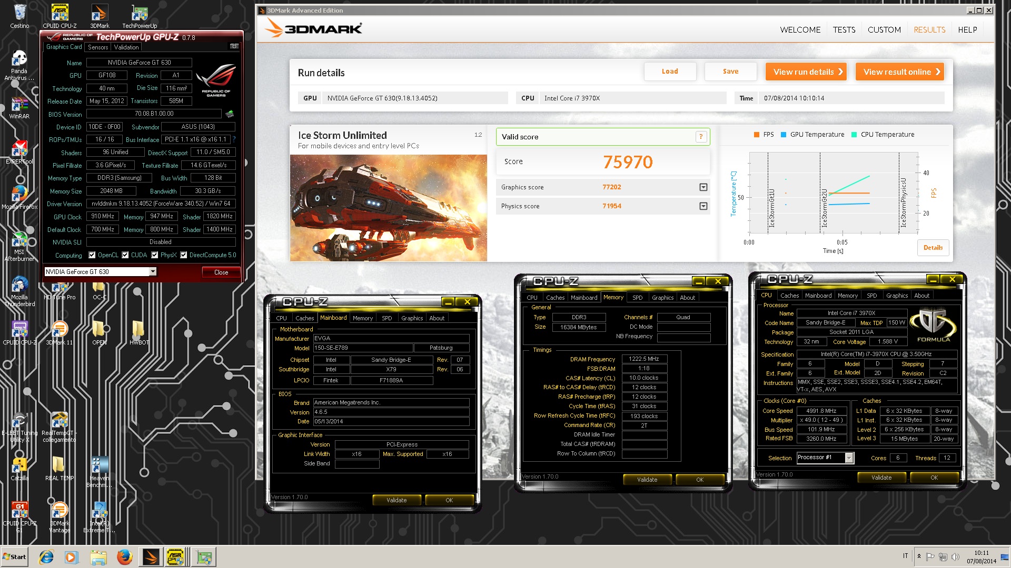
Task: Click the volume speaker icon in system tray
Action: 955,556
